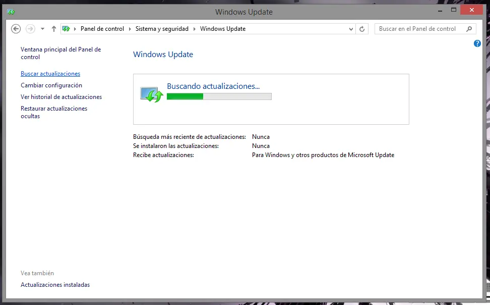Minimize the Windows Update window
This screenshot has height=305, width=490.
click(440, 10)
